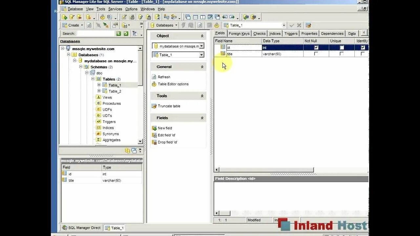Click the Views node icon in tree
The height and width of the screenshot is (236, 420).
coord(98,97)
